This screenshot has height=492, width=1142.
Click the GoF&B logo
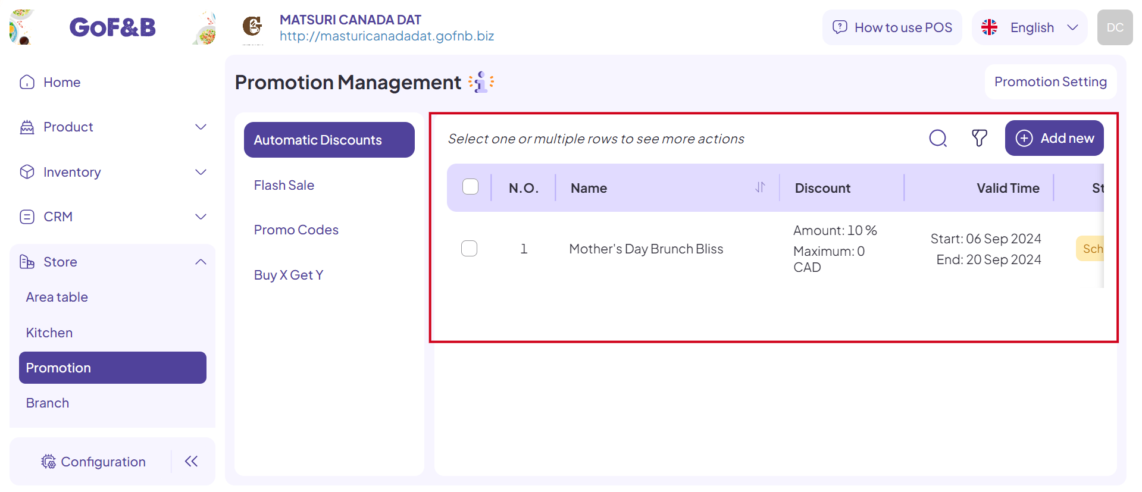click(x=112, y=27)
